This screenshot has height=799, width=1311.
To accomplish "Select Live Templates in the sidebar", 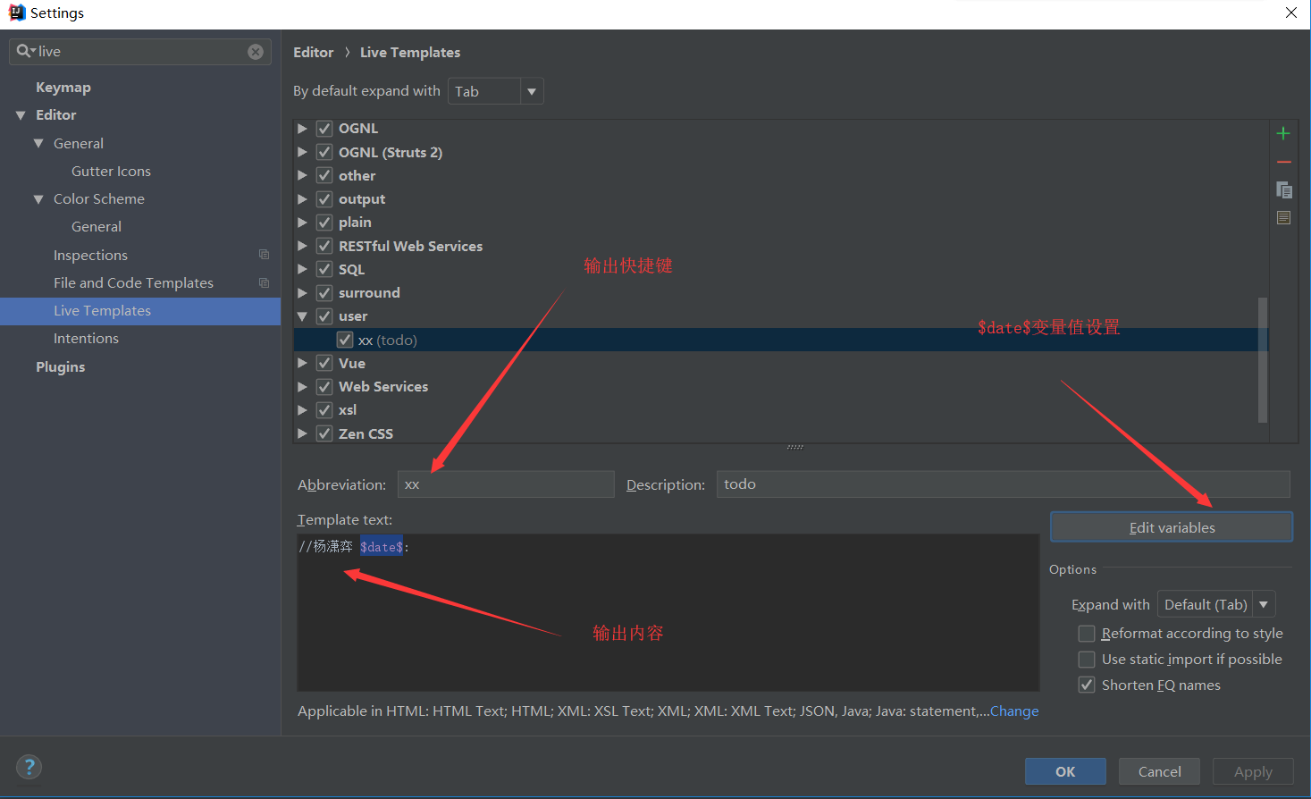I will [140, 311].
